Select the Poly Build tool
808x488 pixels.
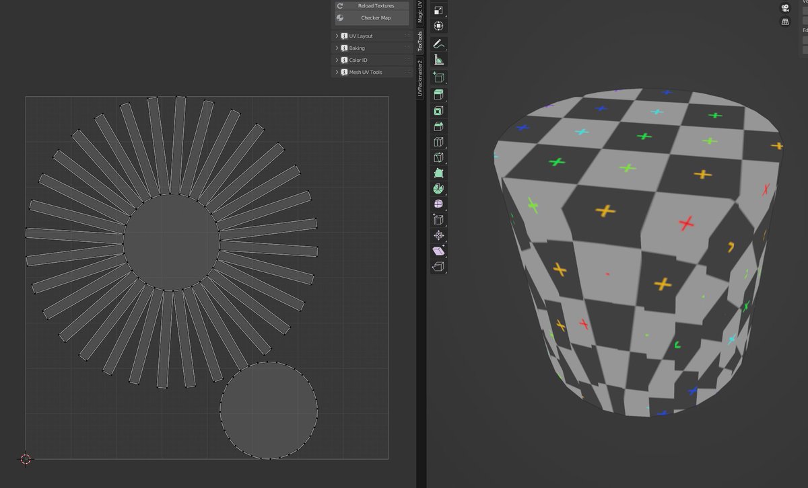pyautogui.click(x=439, y=173)
